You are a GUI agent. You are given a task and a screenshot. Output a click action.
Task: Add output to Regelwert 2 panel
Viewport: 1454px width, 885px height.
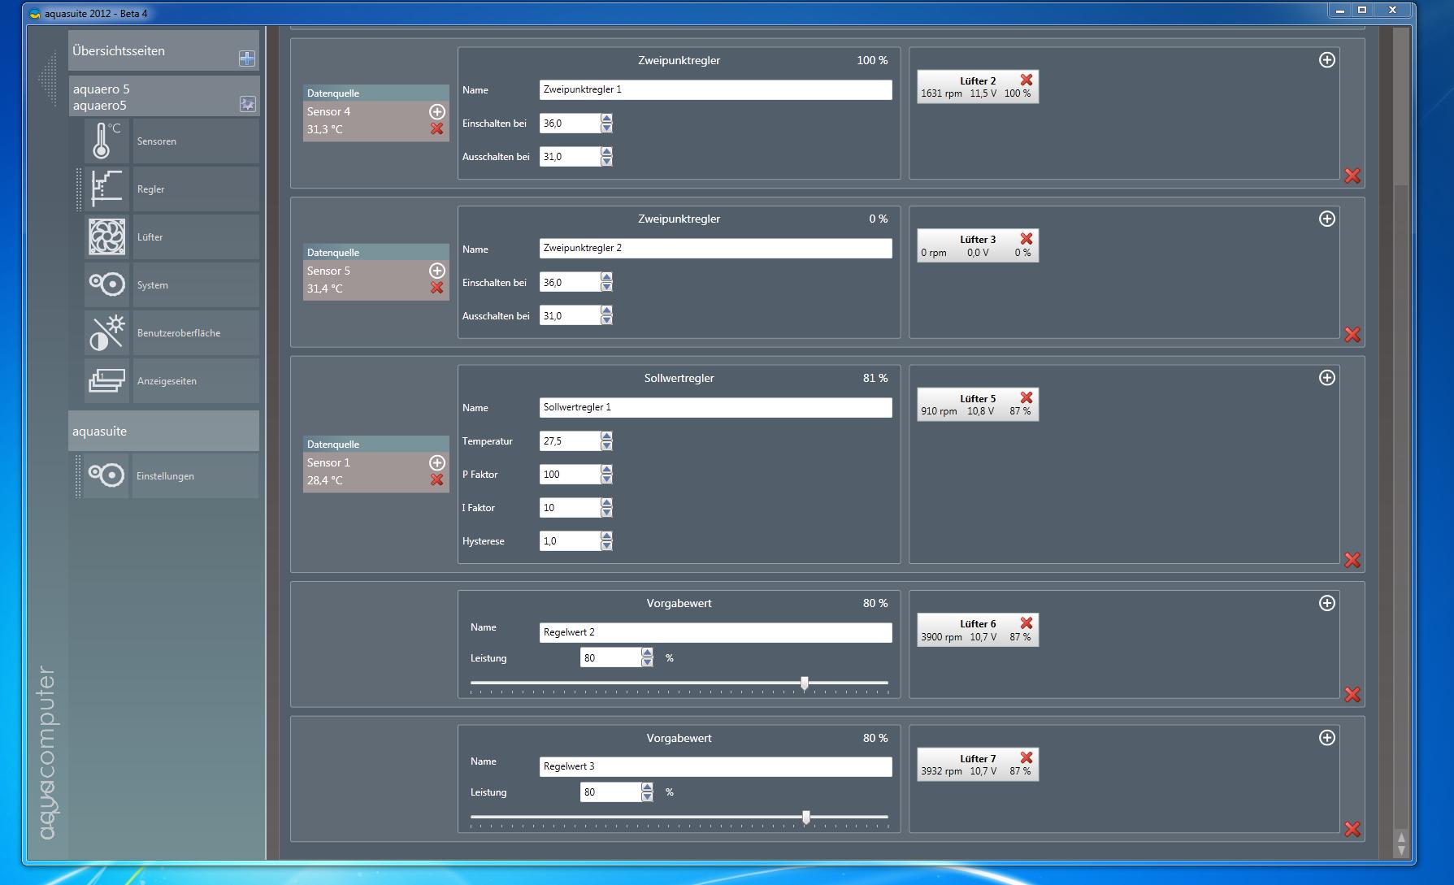coord(1326,603)
